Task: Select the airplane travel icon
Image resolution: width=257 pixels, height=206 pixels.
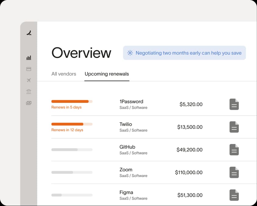Action: click(x=29, y=80)
